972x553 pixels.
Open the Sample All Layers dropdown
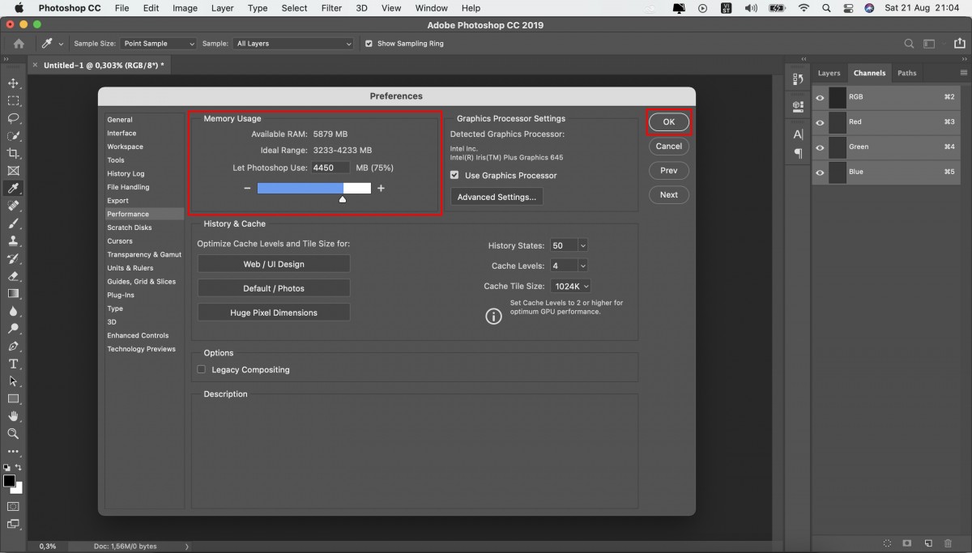coord(294,44)
